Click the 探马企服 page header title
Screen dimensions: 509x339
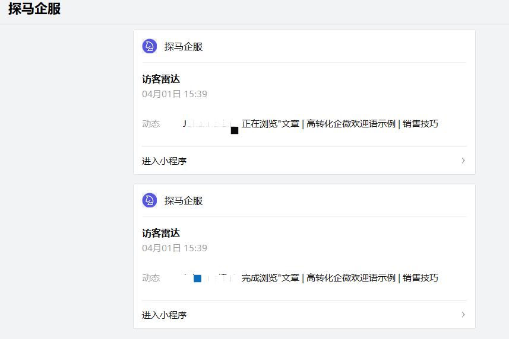[x=34, y=9]
